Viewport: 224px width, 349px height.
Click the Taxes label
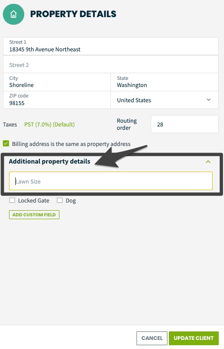pos(10,125)
